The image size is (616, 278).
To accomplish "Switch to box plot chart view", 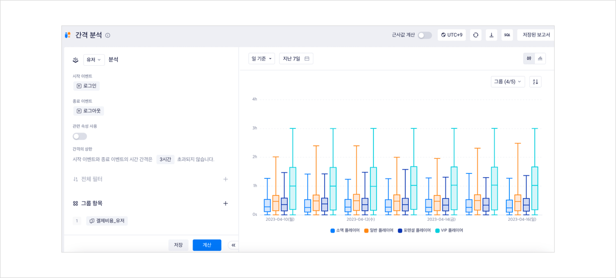I will [x=529, y=59].
